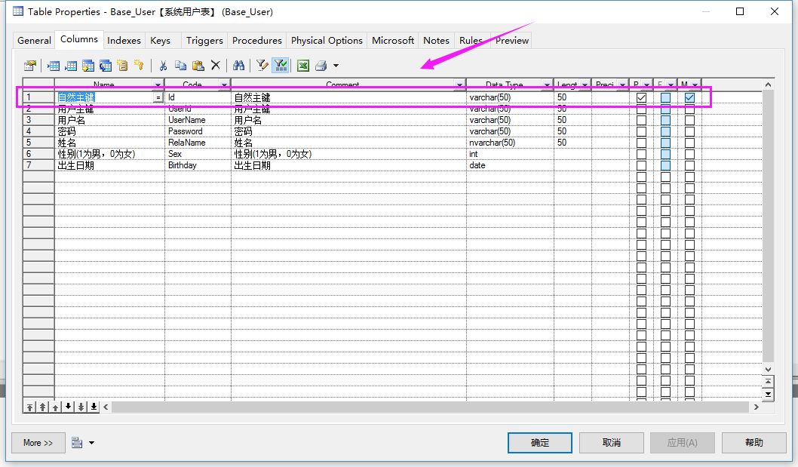Click the 帮助 (Help) button
The image size is (798, 467).
tap(753, 443)
